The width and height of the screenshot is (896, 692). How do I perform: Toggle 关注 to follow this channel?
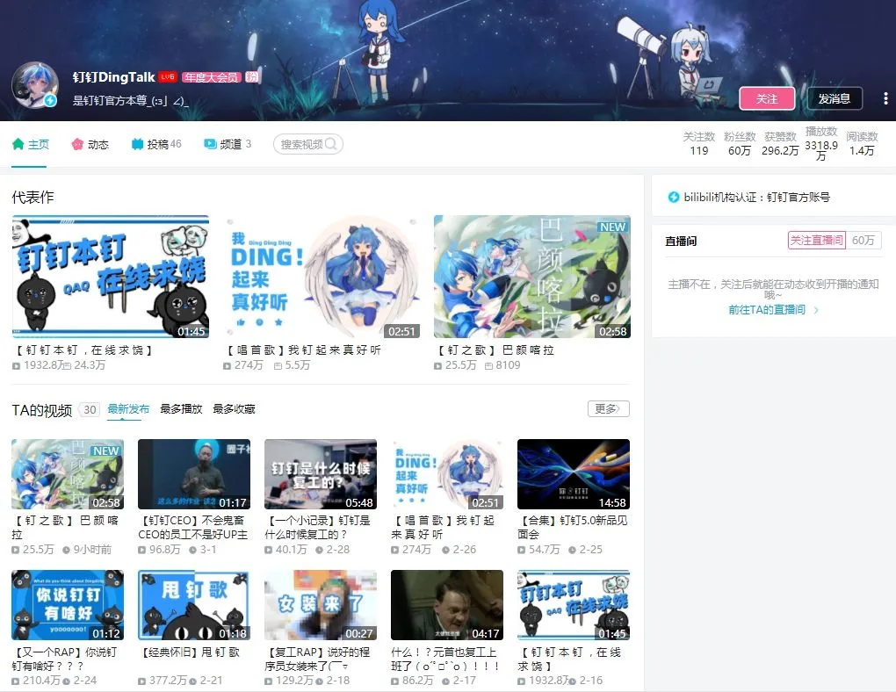pyautogui.click(x=767, y=98)
